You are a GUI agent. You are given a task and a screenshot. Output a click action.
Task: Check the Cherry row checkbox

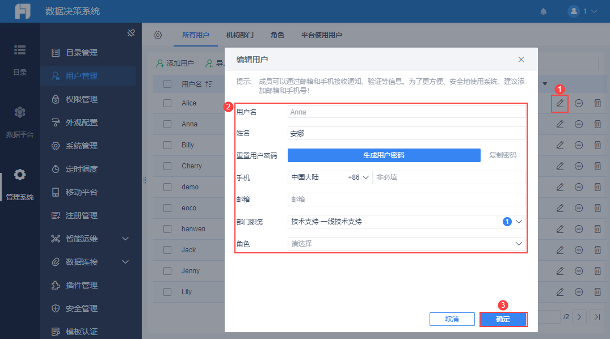167,166
